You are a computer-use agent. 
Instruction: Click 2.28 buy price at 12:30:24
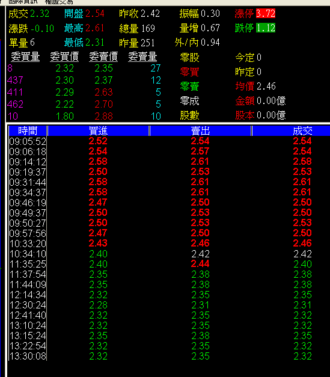tap(99, 305)
